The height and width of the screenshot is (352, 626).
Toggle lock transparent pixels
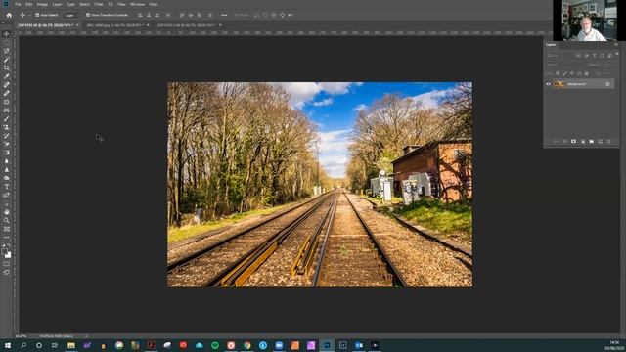[x=558, y=73]
